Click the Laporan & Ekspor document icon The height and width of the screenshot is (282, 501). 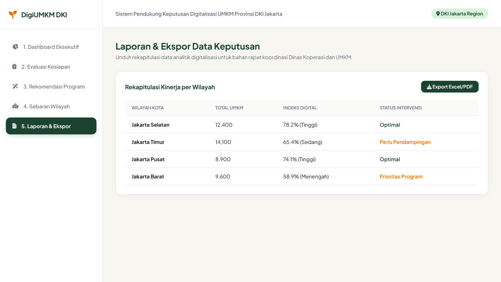pos(14,126)
